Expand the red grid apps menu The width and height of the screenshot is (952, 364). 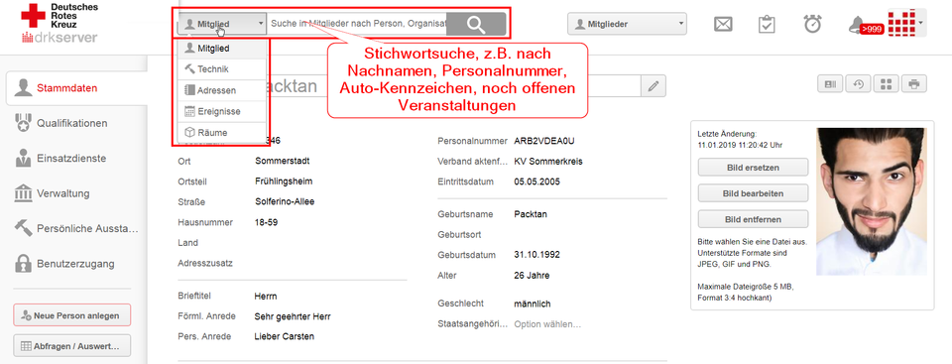click(906, 24)
